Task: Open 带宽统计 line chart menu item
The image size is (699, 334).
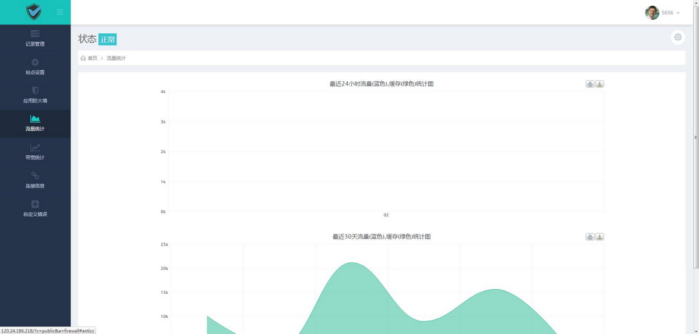Action: tap(35, 152)
